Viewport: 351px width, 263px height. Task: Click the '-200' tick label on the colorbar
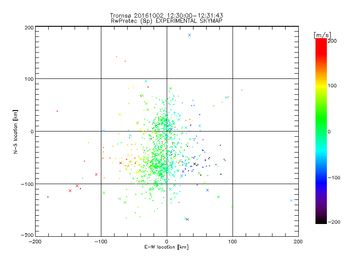[x=334, y=222]
